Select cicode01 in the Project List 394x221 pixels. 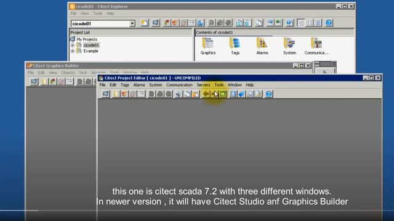91,45
